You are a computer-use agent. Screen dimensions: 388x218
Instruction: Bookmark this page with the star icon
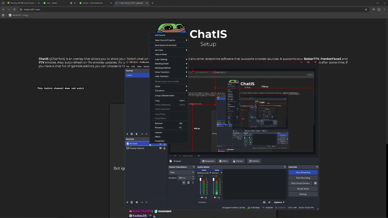coord(366,9)
